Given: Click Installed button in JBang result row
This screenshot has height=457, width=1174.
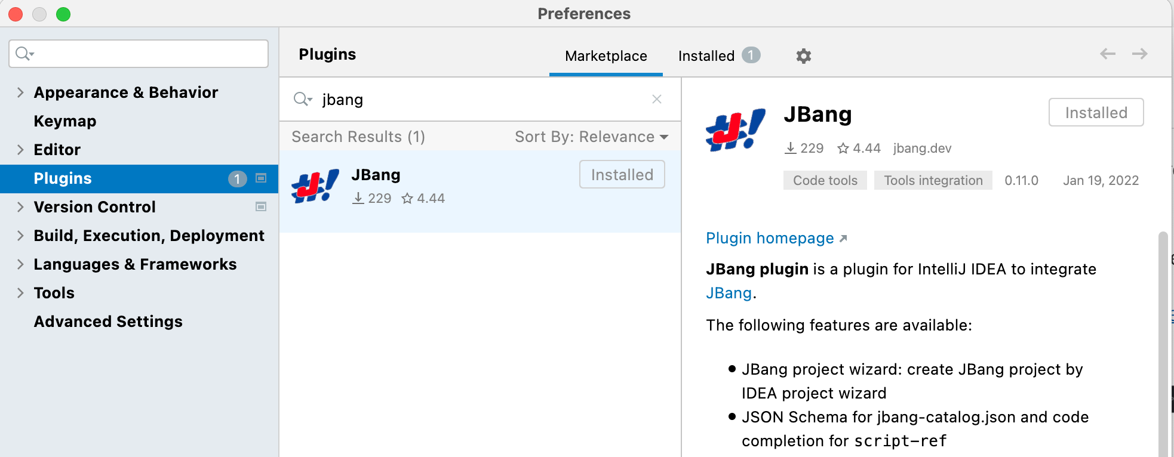Looking at the screenshot, I should [622, 174].
